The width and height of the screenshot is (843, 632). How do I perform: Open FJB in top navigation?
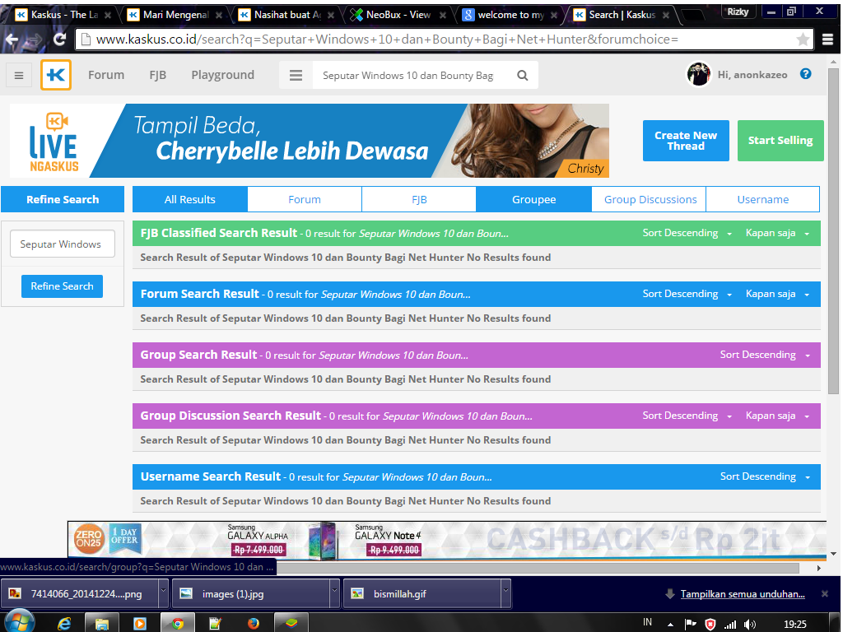pyautogui.click(x=157, y=75)
